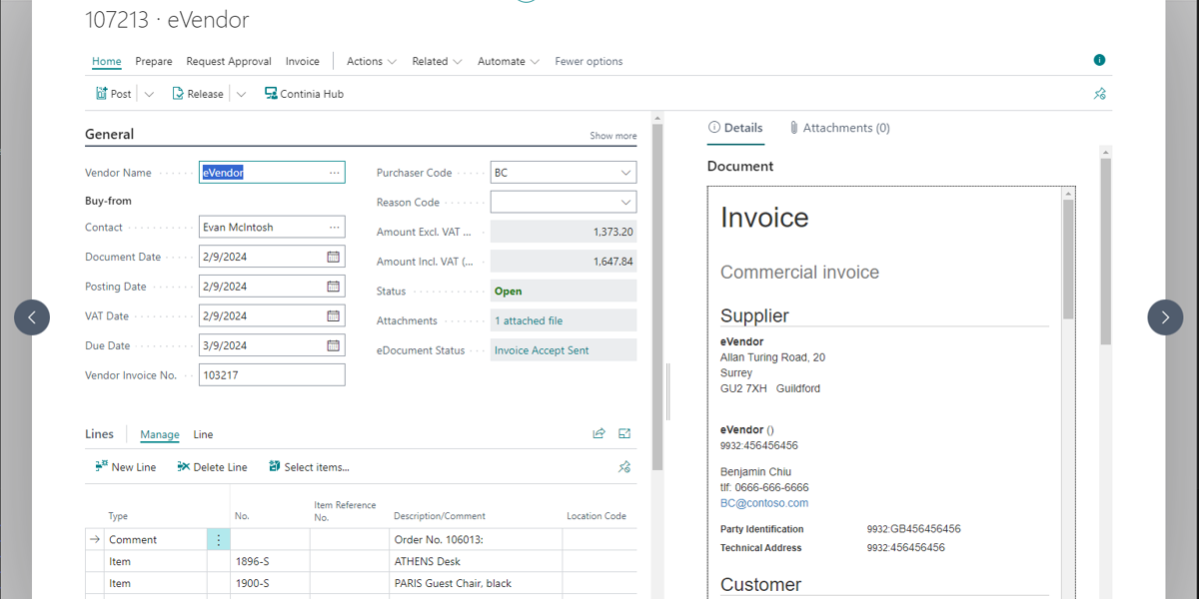Open Document Date calendar picker
This screenshot has height=599, width=1199.
(333, 257)
